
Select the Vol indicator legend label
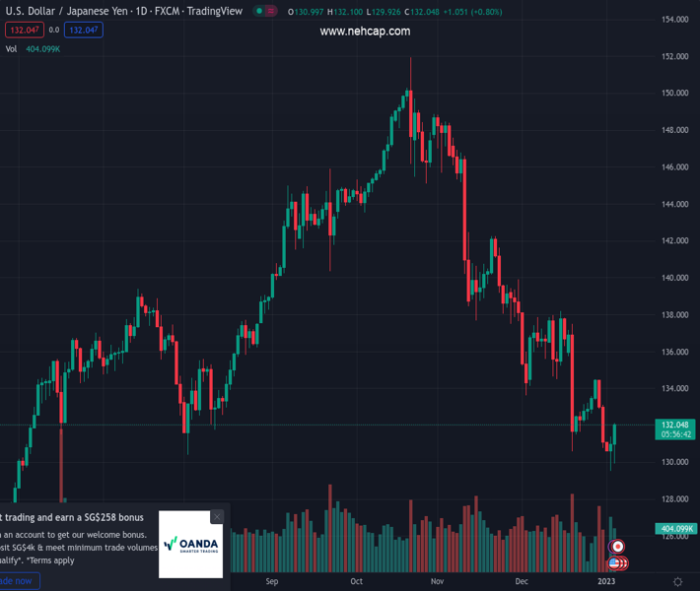point(13,47)
